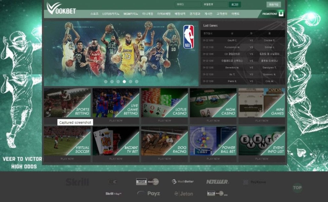This screenshot has width=328, height=202.
Task: Open the Event Info List tile
Action: (262, 141)
